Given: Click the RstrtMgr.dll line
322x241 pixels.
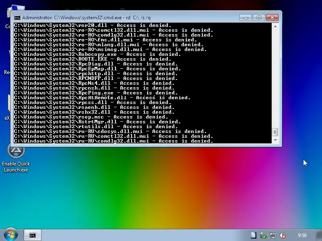Looking at the screenshot, I should click(97, 122).
